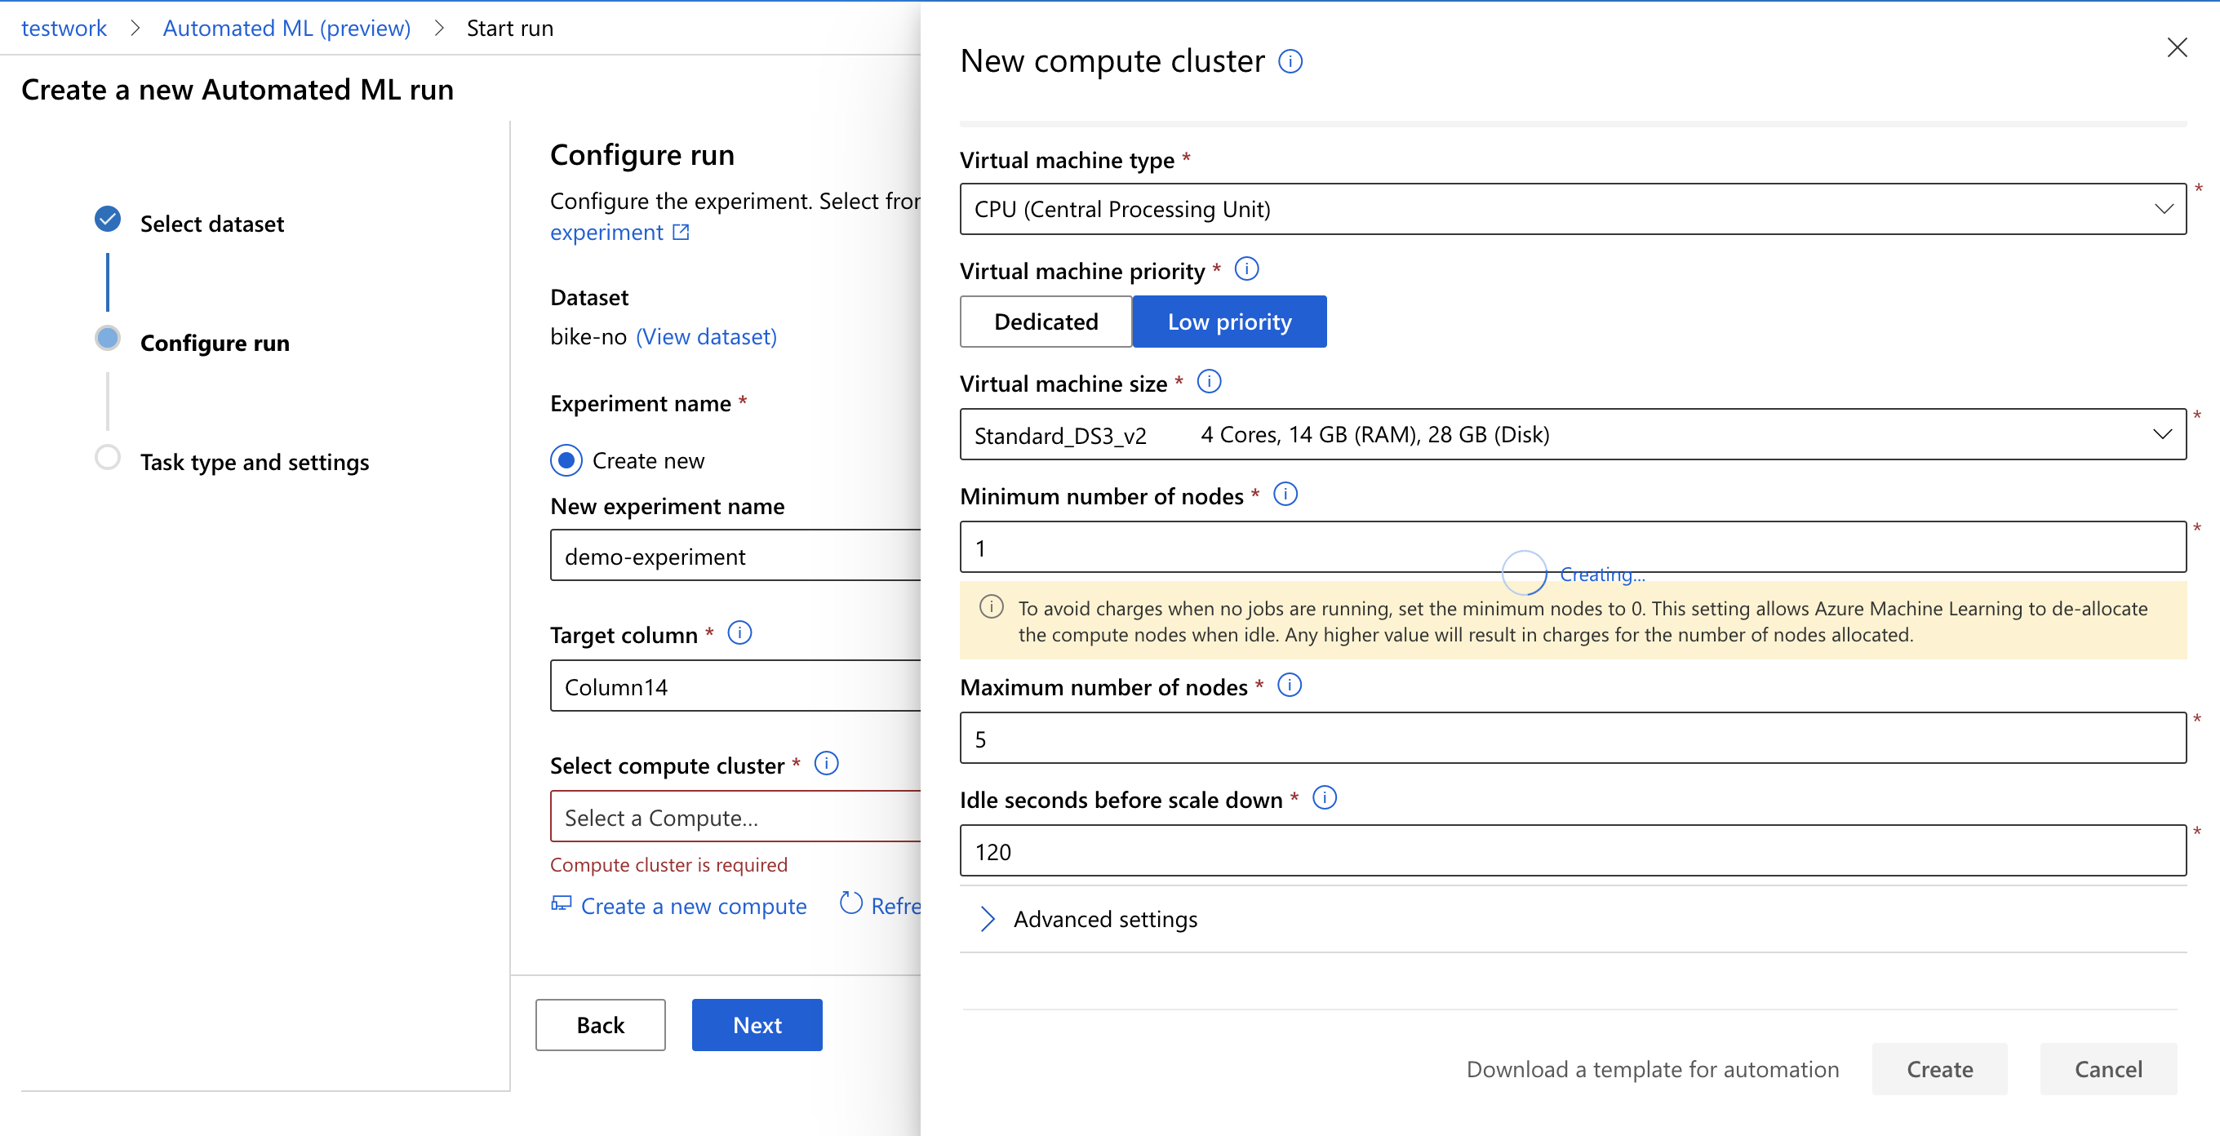Click info icon beside Maximum number of nodes

tap(1289, 686)
